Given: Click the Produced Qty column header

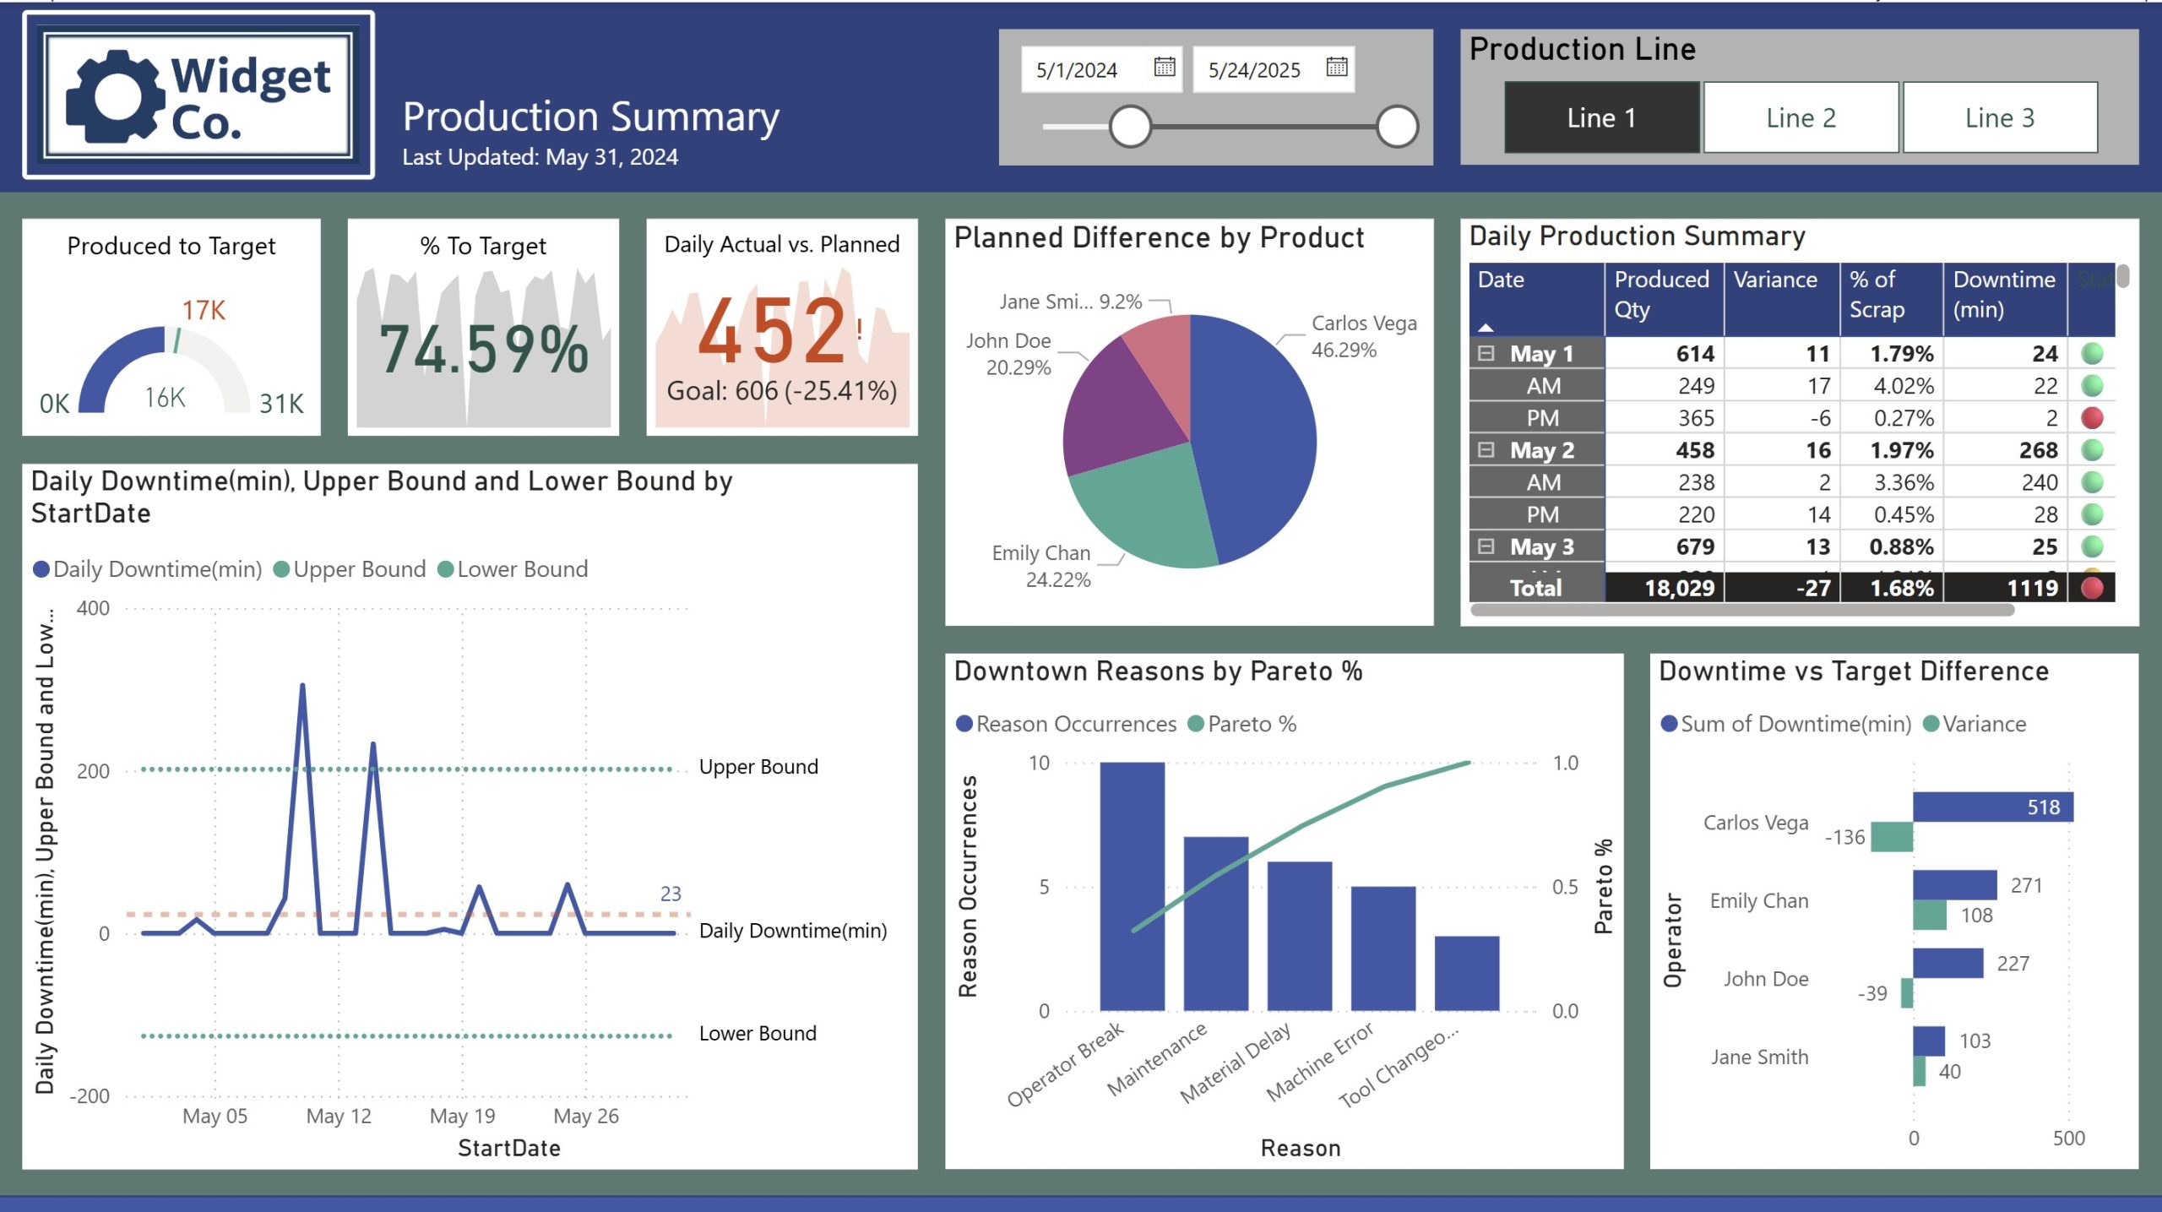Looking at the screenshot, I should click(1661, 294).
